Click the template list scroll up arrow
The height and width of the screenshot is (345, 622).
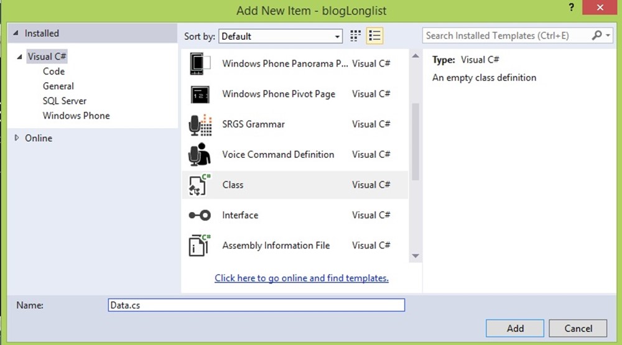pyautogui.click(x=415, y=56)
